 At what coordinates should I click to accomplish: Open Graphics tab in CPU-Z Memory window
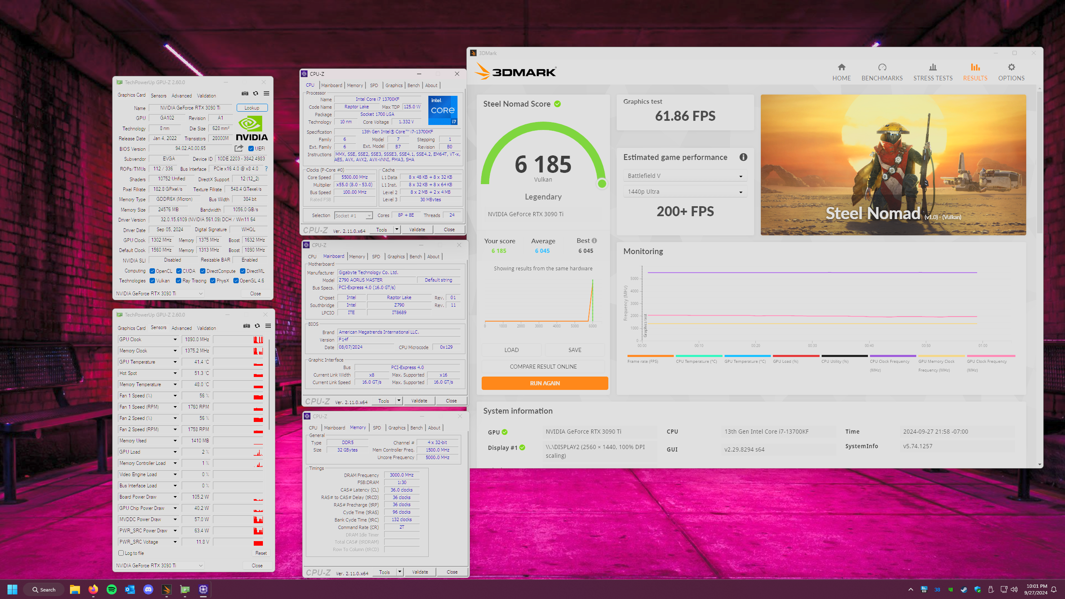click(x=397, y=428)
